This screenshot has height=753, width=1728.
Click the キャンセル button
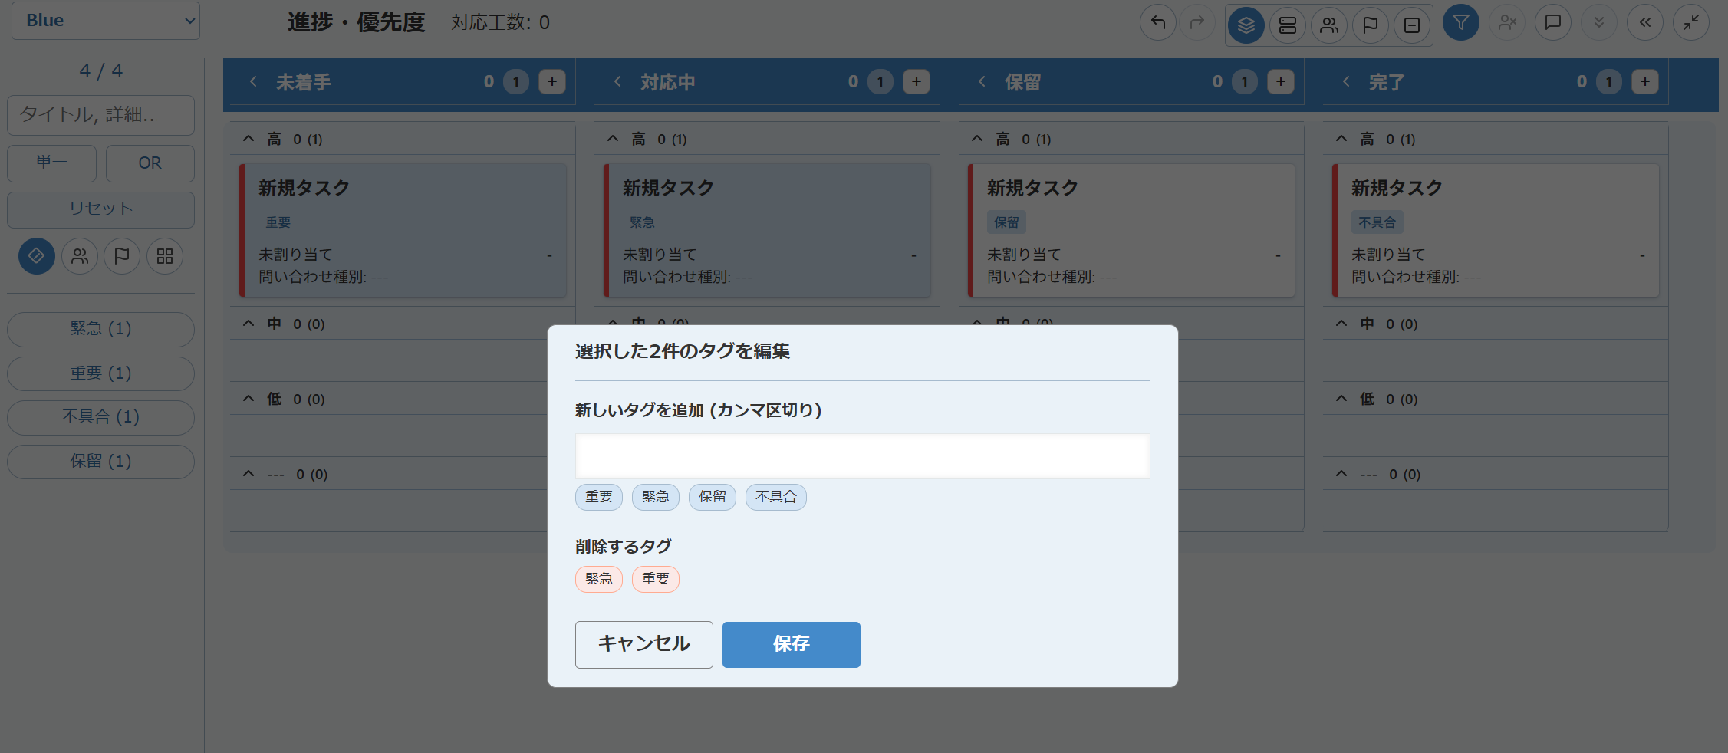[x=644, y=644]
